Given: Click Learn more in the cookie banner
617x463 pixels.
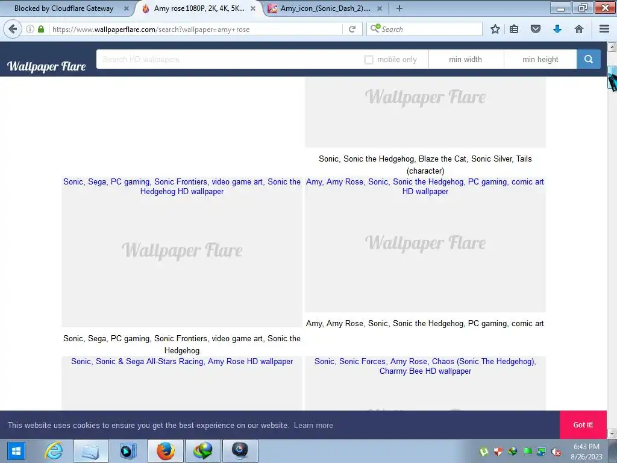Looking at the screenshot, I should coord(313,425).
